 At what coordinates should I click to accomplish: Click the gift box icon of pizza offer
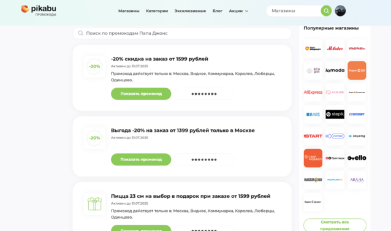tap(94, 204)
